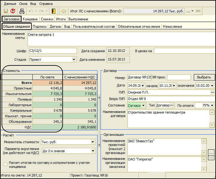Image resolution: width=216 pixels, height=179 pixels.
Task: Click lower splitter collapse arrow
Action: [x=99, y=145]
